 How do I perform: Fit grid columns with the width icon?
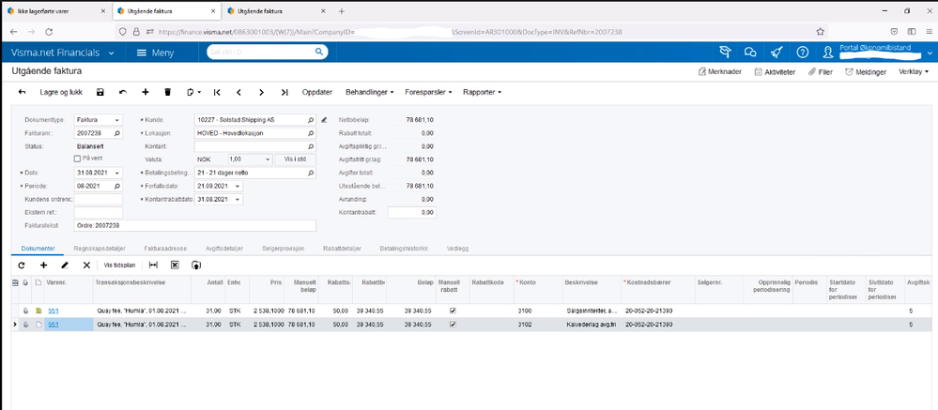[x=153, y=265]
